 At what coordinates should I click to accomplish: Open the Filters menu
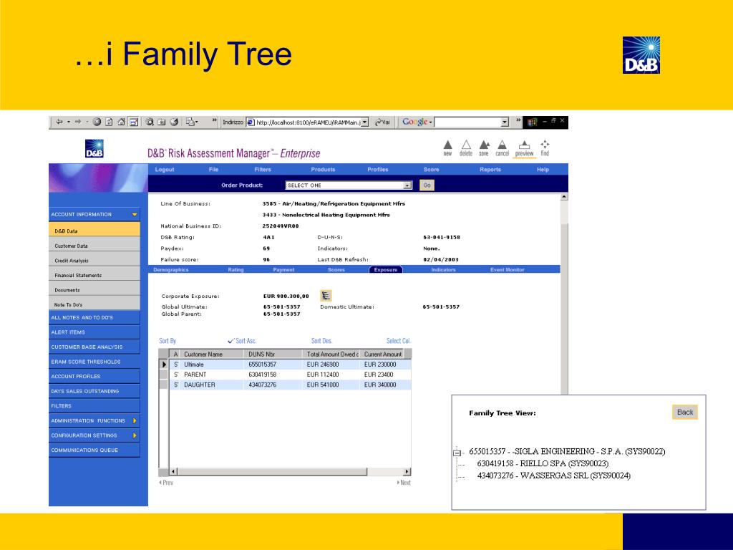263,169
